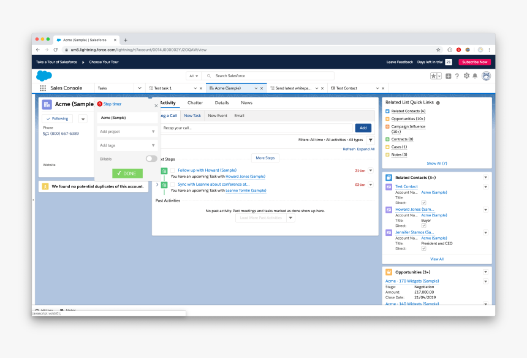Click the Subscribe Now button
This screenshot has width=527, height=358.
[474, 62]
